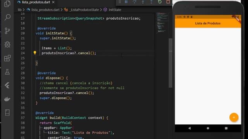Screen dimensions: 248x139
Task: Open the Flutter sidebar icon
Action: pos(7,85)
